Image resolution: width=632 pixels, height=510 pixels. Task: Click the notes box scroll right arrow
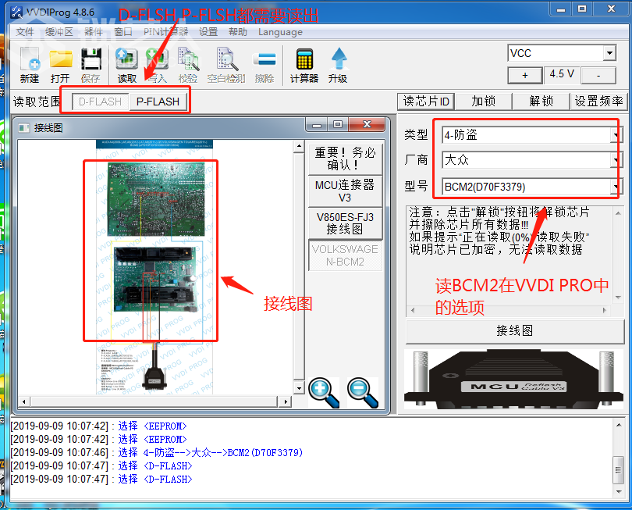click(604, 310)
